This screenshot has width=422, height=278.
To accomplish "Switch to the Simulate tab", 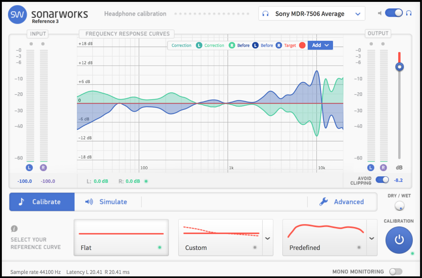I will pos(108,202).
